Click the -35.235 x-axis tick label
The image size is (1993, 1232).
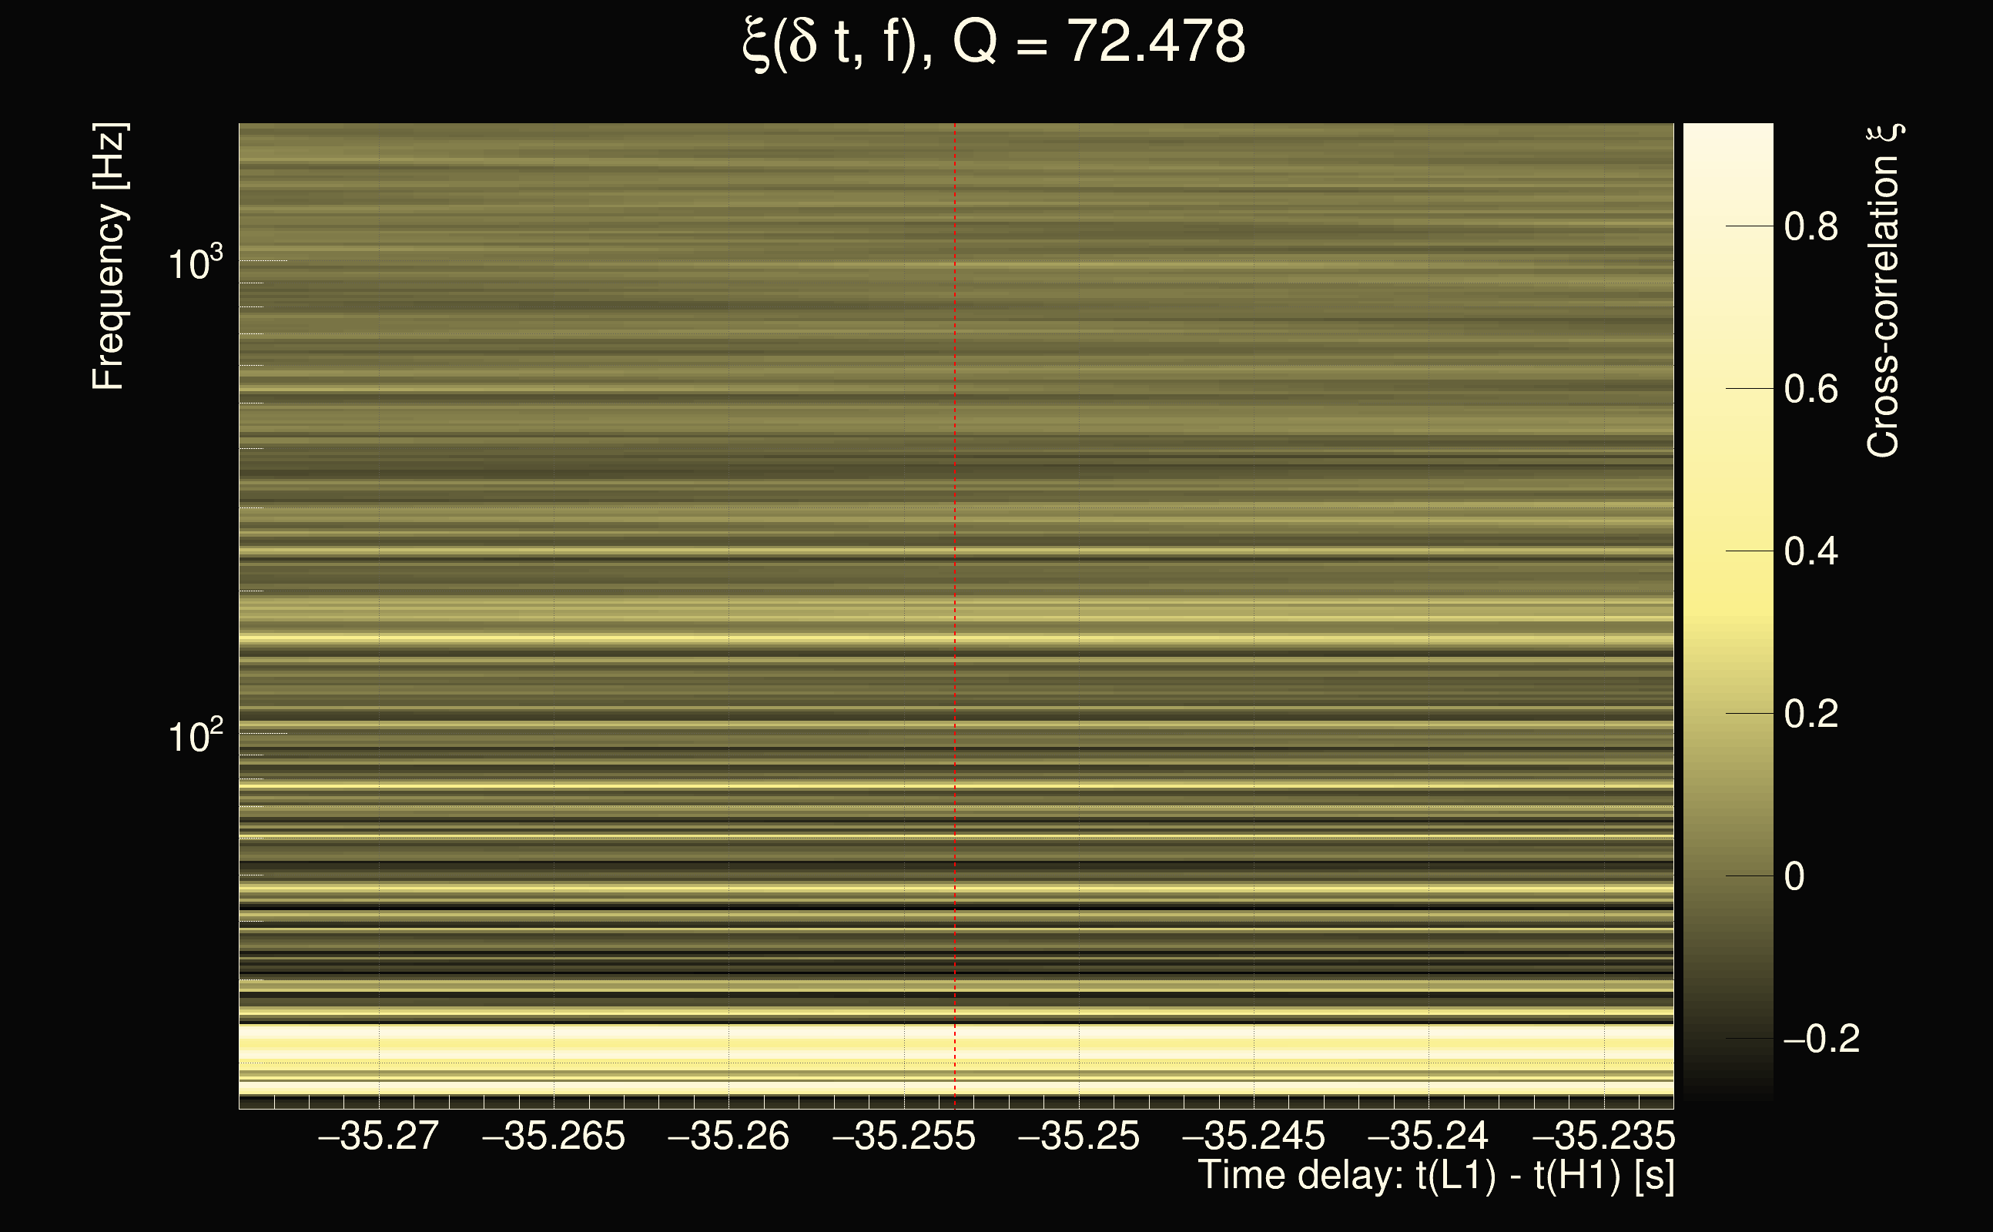click(1603, 1136)
